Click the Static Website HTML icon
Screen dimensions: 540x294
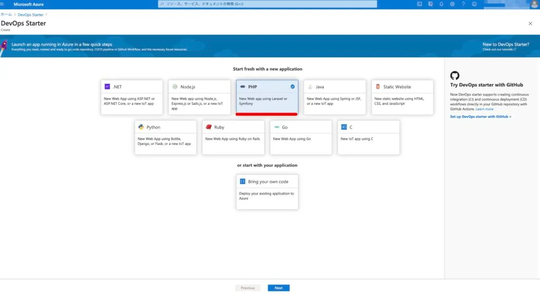click(x=378, y=87)
